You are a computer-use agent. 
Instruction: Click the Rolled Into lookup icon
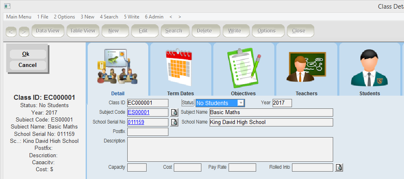339,168
